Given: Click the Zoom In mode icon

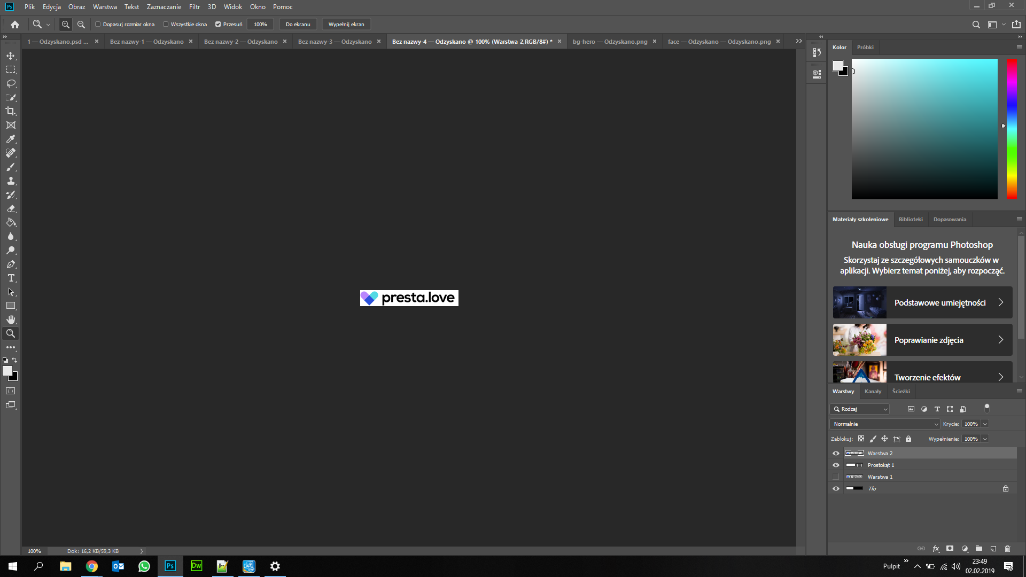Looking at the screenshot, I should coord(66,25).
